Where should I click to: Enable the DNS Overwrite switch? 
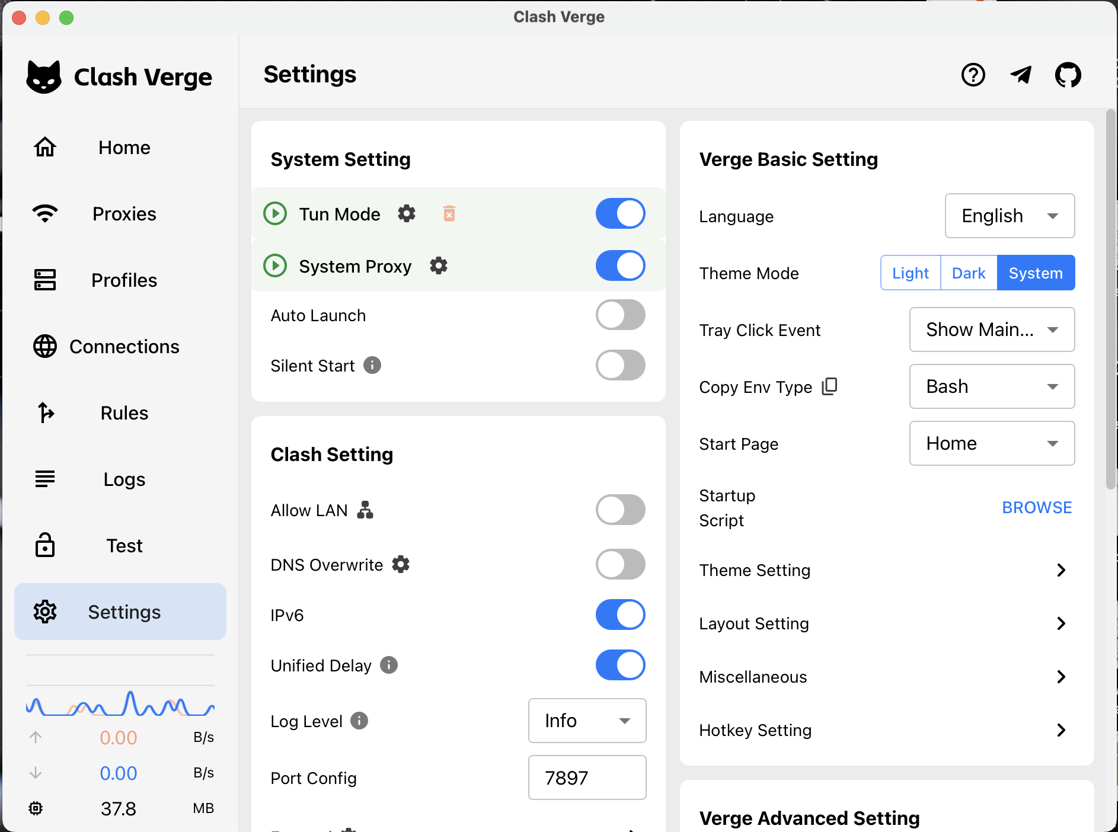pos(621,564)
